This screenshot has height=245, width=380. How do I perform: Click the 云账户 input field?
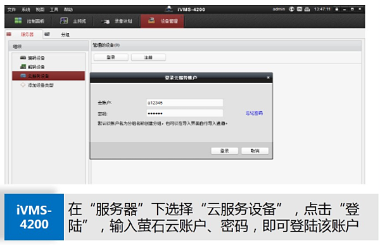click(x=185, y=103)
